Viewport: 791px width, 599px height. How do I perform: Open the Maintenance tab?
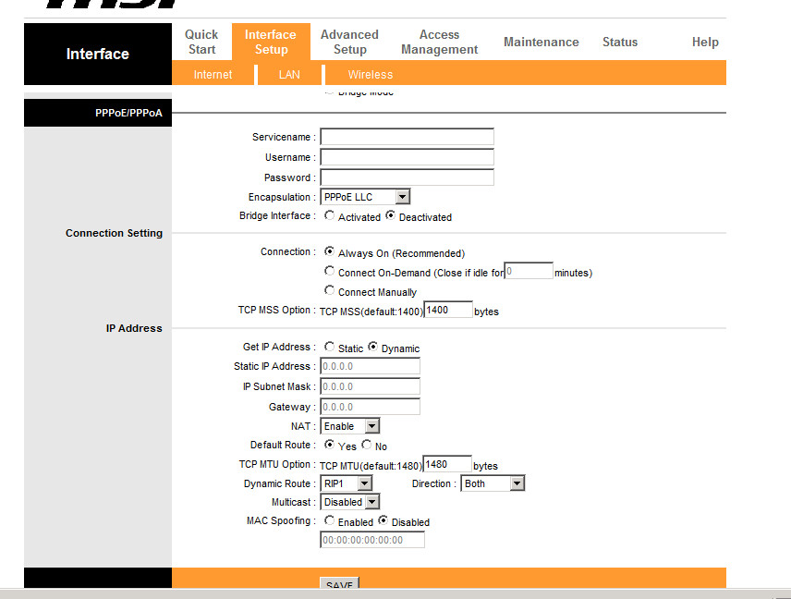pyautogui.click(x=542, y=42)
